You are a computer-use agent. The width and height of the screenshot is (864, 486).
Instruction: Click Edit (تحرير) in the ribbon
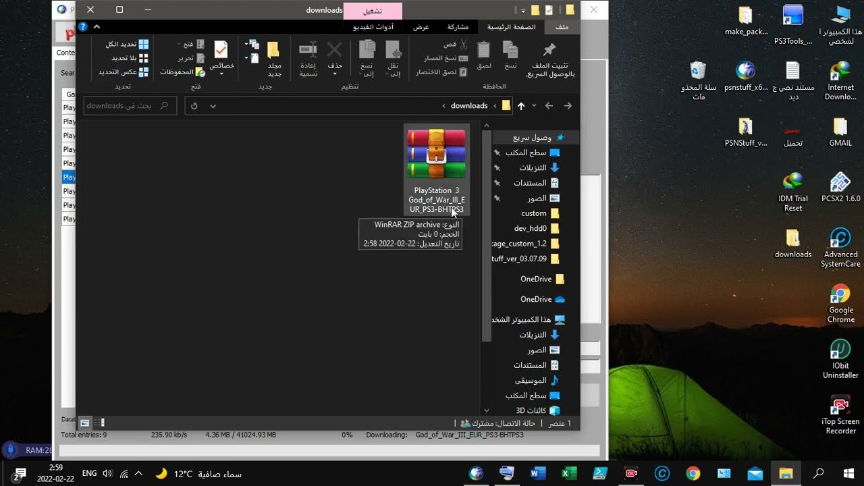coord(191,58)
